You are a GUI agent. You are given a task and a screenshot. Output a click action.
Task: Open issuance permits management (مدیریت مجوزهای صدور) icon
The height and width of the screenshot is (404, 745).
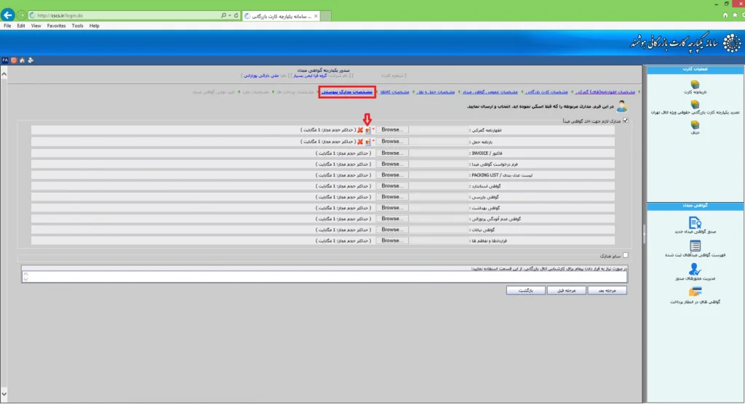[x=695, y=269]
